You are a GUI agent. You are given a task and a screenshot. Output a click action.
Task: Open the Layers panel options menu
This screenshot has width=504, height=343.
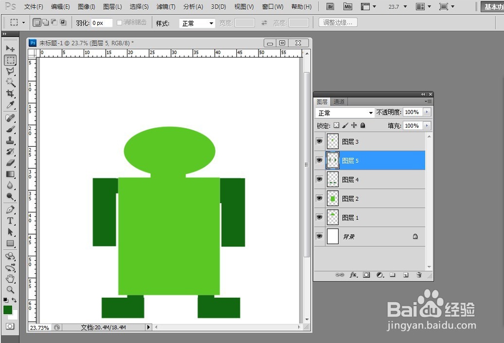tap(428, 102)
